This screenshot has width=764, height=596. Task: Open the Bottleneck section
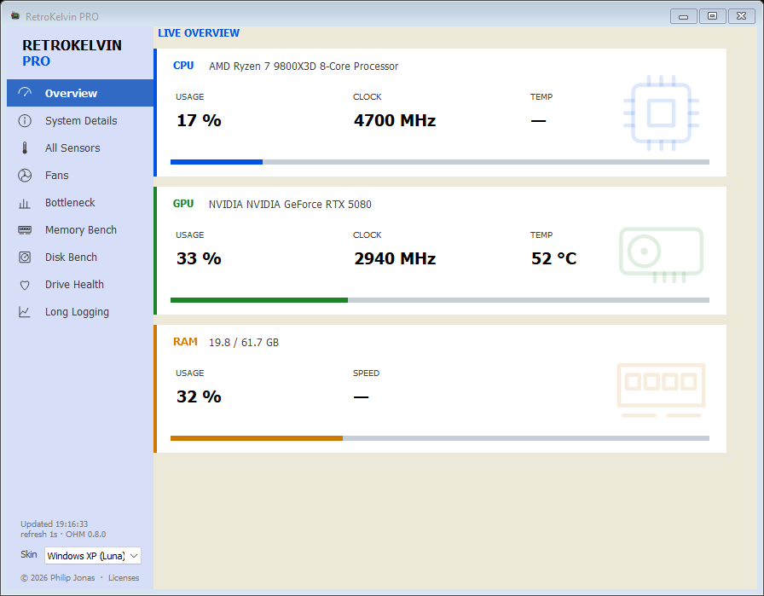[80, 202]
